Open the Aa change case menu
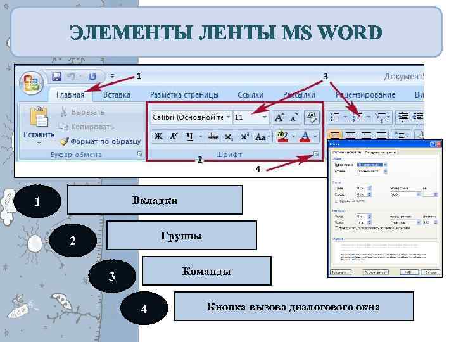 (x=262, y=136)
